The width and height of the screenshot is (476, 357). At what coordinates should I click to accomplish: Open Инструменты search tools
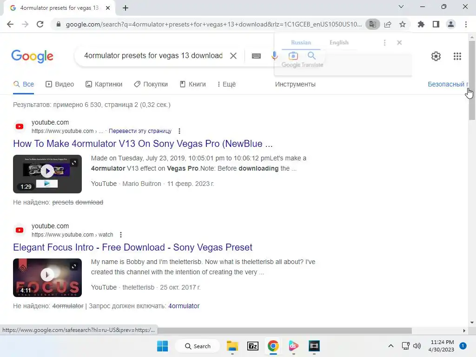[295, 85]
